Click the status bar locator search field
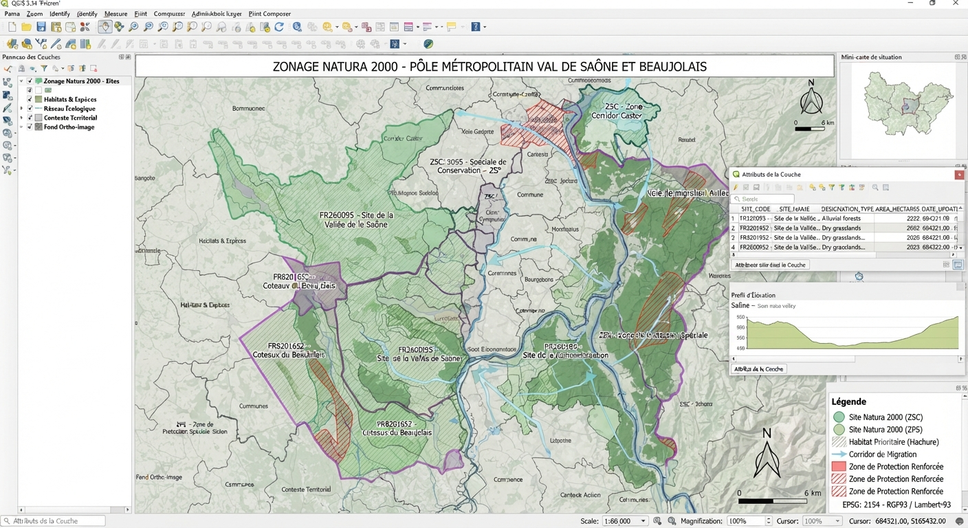Image resolution: width=968 pixels, height=528 pixels. pyautogui.click(x=54, y=521)
